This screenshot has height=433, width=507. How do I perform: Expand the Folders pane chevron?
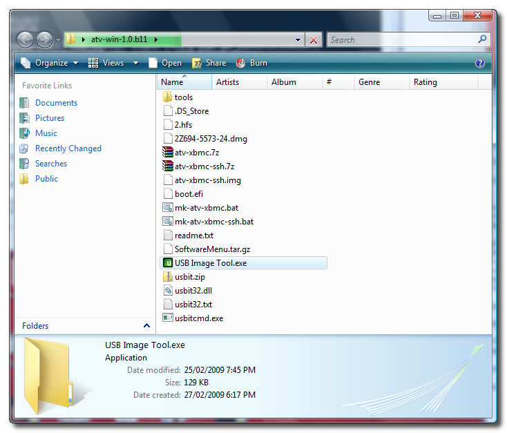click(146, 326)
